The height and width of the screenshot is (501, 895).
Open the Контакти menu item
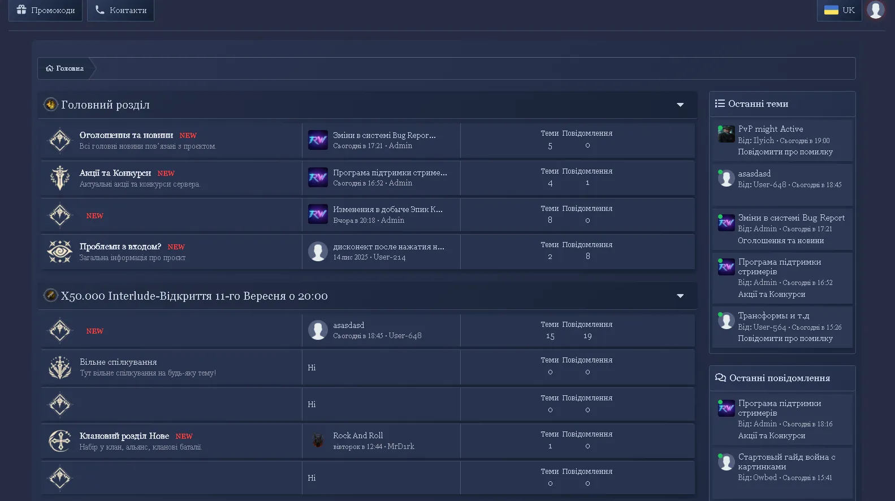click(x=120, y=10)
